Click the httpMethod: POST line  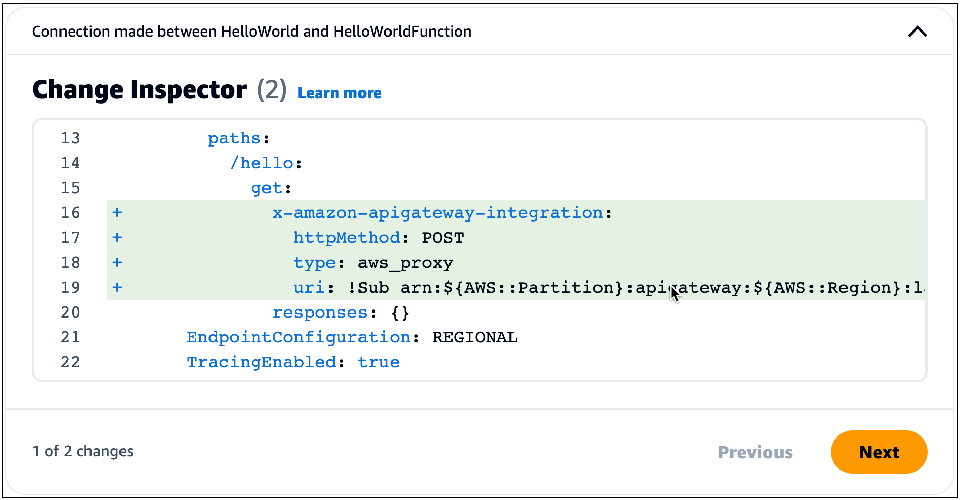point(378,237)
